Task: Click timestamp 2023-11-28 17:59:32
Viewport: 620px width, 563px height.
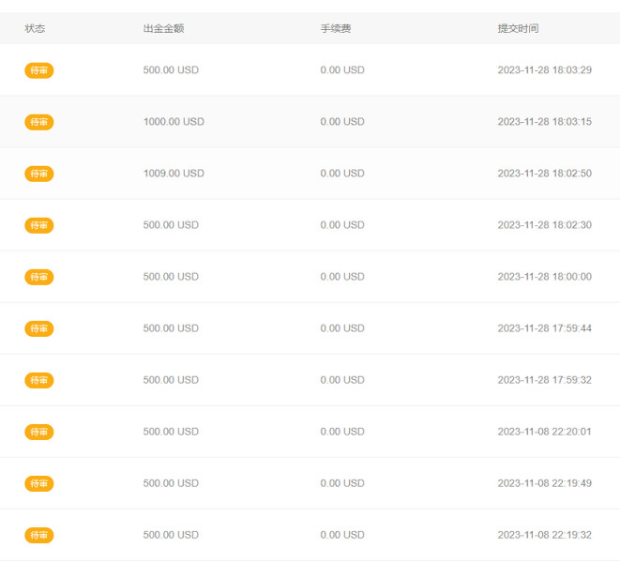Action: point(544,380)
